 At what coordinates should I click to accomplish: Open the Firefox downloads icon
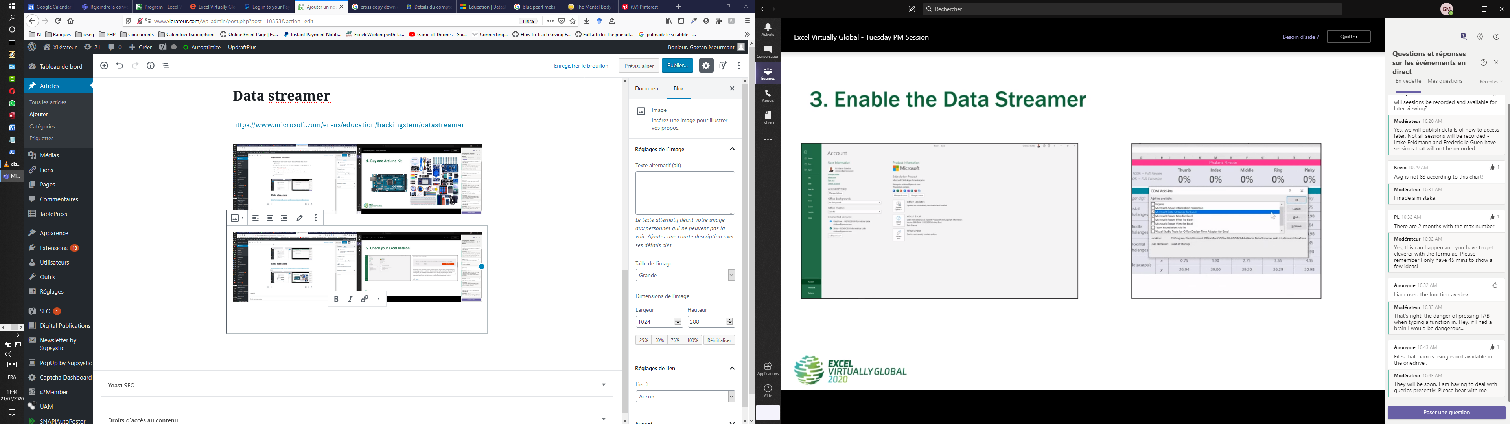pyautogui.click(x=587, y=21)
